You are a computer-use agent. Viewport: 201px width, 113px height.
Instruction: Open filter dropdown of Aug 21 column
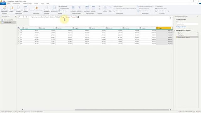click(88, 28)
